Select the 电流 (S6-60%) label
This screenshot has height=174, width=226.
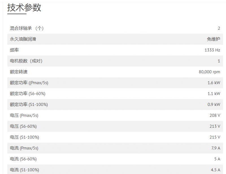point(23,159)
